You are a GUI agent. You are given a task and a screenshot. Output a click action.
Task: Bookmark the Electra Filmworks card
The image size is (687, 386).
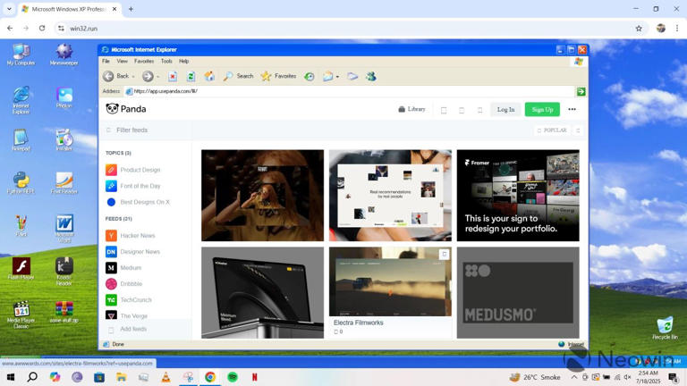tap(444, 255)
